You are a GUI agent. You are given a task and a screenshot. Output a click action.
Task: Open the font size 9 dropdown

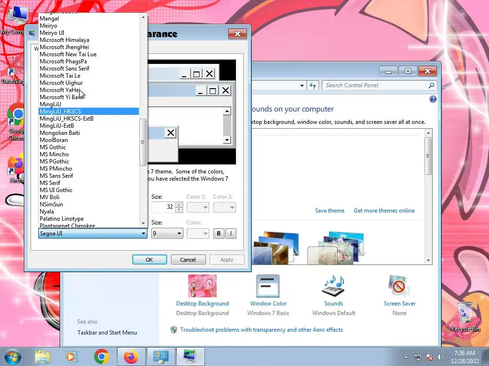tap(167, 234)
